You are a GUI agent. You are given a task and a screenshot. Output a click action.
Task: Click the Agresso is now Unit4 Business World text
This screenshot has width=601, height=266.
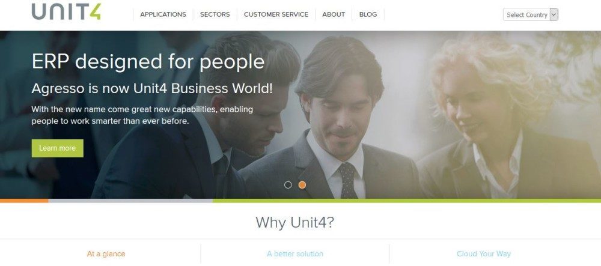[152, 88]
